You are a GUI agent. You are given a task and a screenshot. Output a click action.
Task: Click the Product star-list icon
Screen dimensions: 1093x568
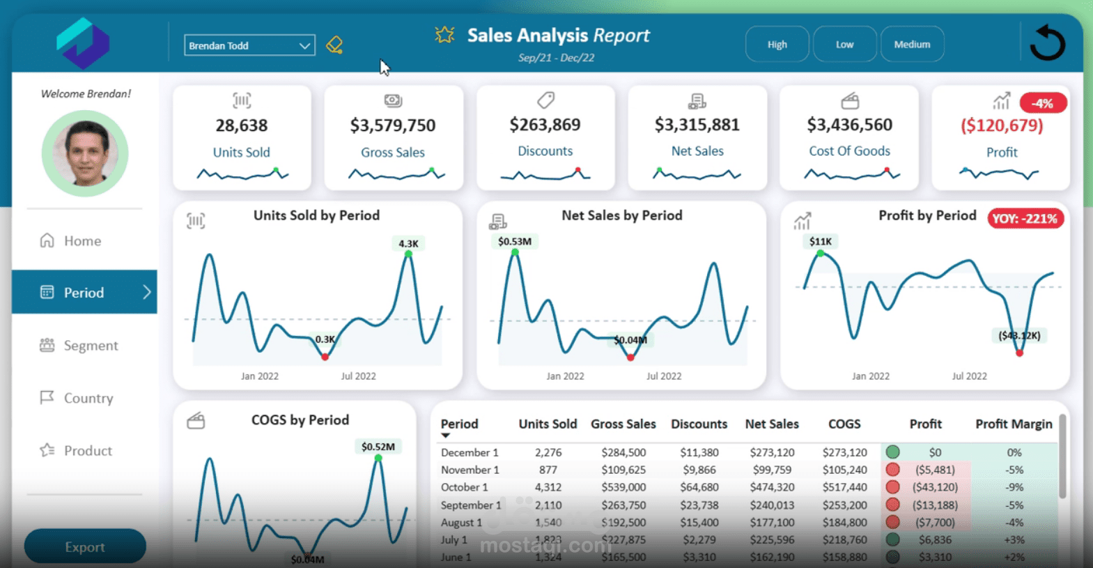pos(47,450)
